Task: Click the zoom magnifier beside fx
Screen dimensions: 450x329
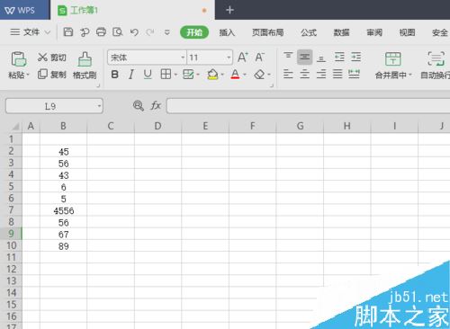Action: pos(139,105)
